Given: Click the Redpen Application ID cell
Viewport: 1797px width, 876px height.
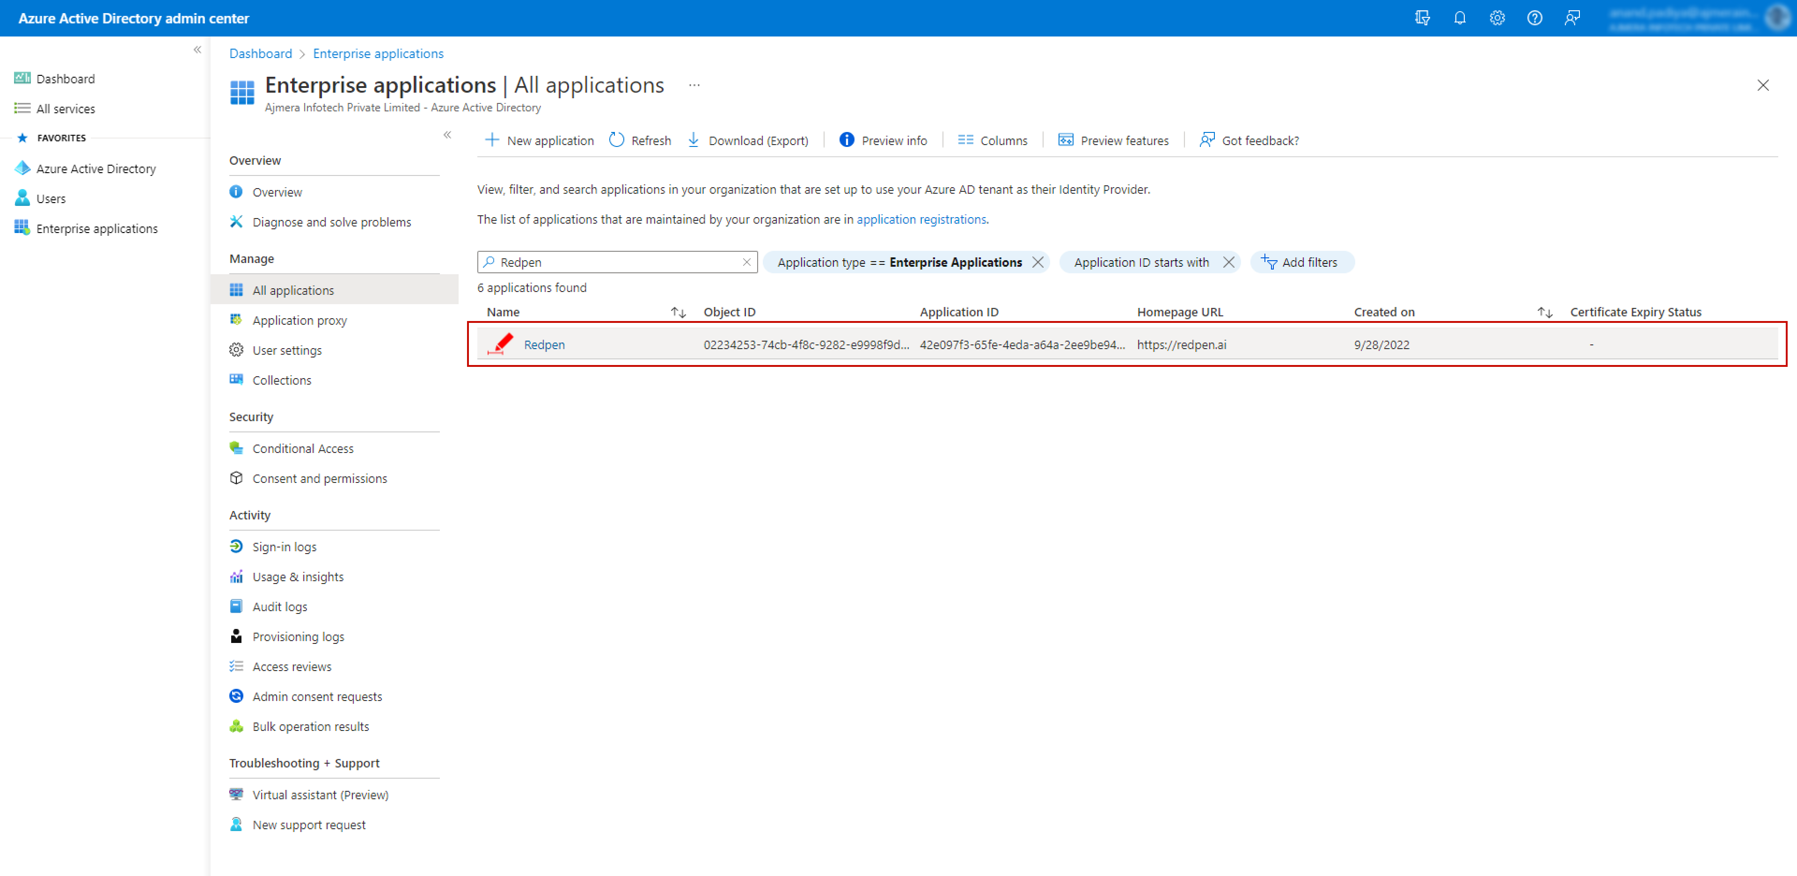Looking at the screenshot, I should click(x=1022, y=344).
